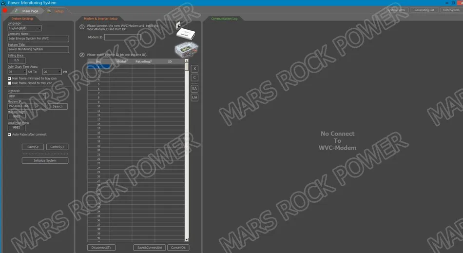Select the Modem & Inverter Setup panel tab
The height and width of the screenshot is (253, 463).
(x=101, y=19)
